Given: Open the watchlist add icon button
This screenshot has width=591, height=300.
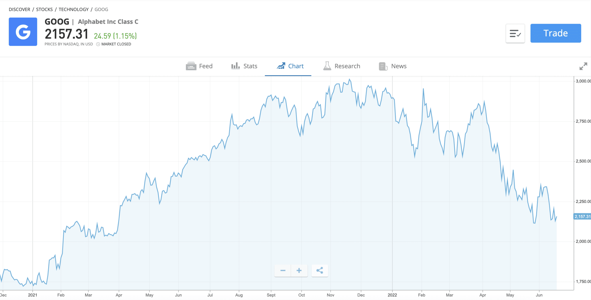Looking at the screenshot, I should [515, 33].
